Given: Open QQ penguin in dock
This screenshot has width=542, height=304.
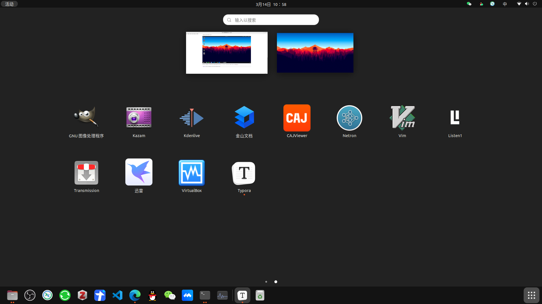Looking at the screenshot, I should 152,295.
